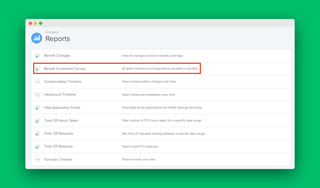Click 'View all changes to team's benefit coverage.'
Viewport: 320px width, 188px height.
point(153,56)
